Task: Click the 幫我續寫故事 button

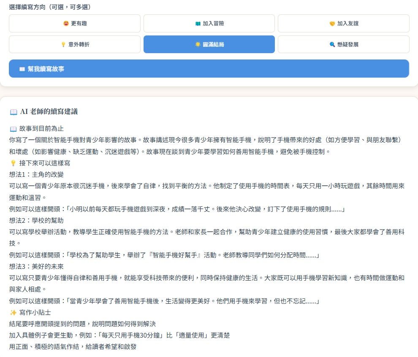Action: (x=209, y=69)
